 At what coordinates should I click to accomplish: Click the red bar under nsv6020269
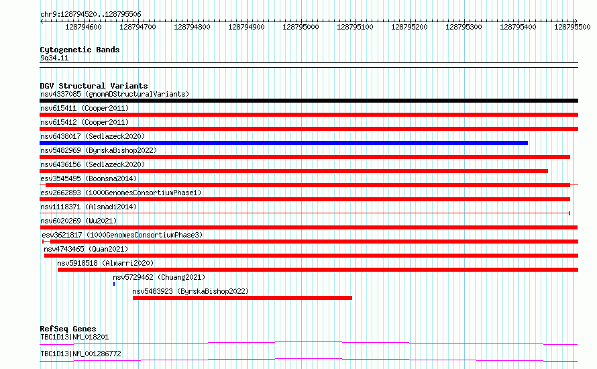(309, 227)
